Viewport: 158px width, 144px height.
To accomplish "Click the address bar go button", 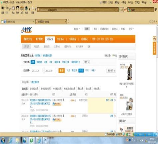I will click(x=121, y=10).
